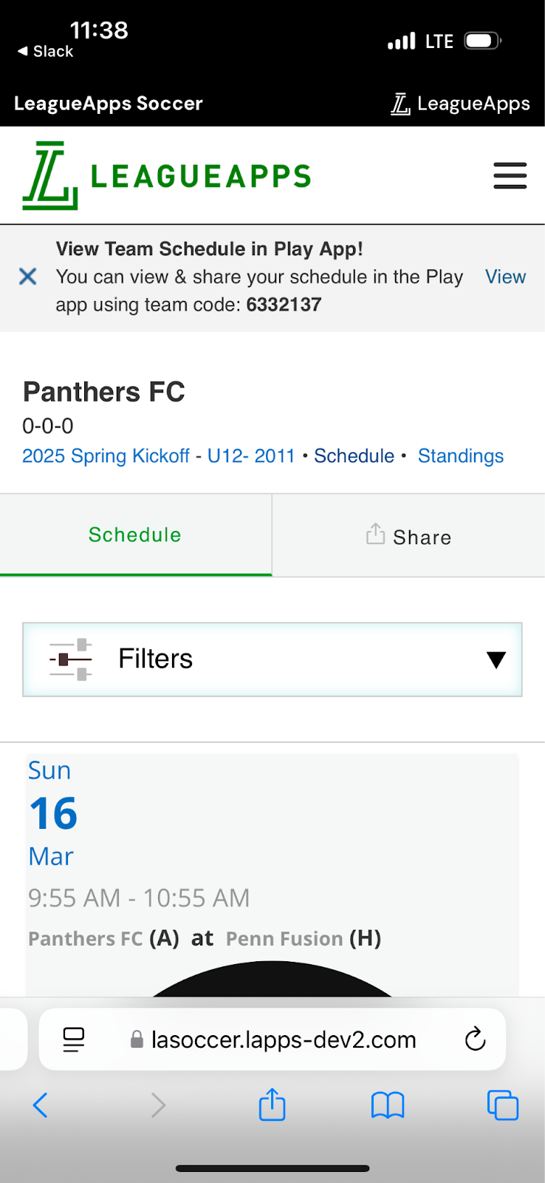Tap the LeagueApps header logo at top right
This screenshot has width=545, height=1183.
point(460,104)
